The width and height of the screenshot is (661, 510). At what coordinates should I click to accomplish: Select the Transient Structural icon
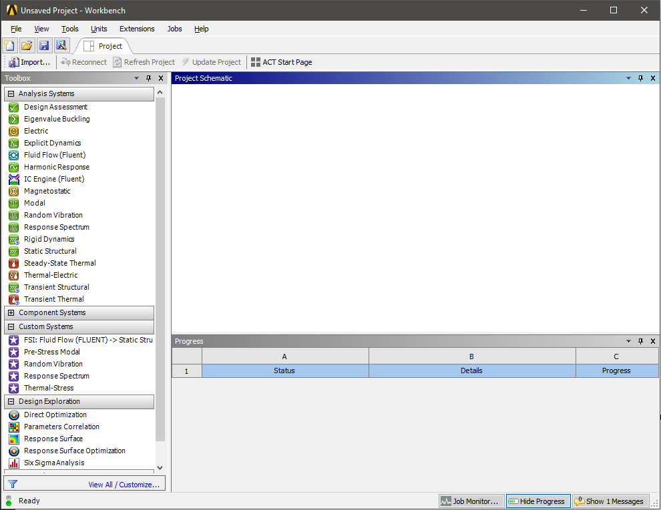(x=14, y=288)
